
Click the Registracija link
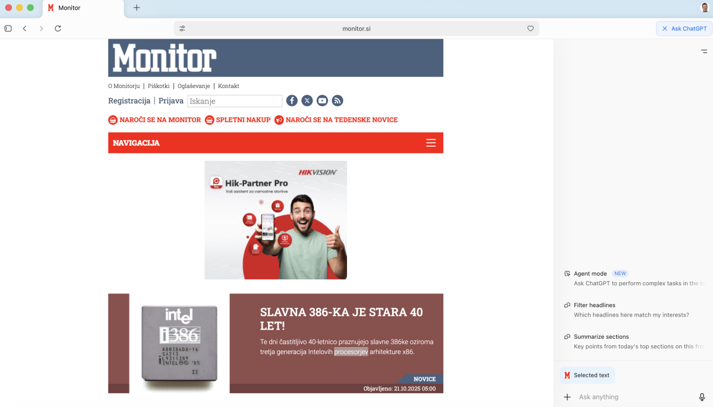tap(129, 101)
